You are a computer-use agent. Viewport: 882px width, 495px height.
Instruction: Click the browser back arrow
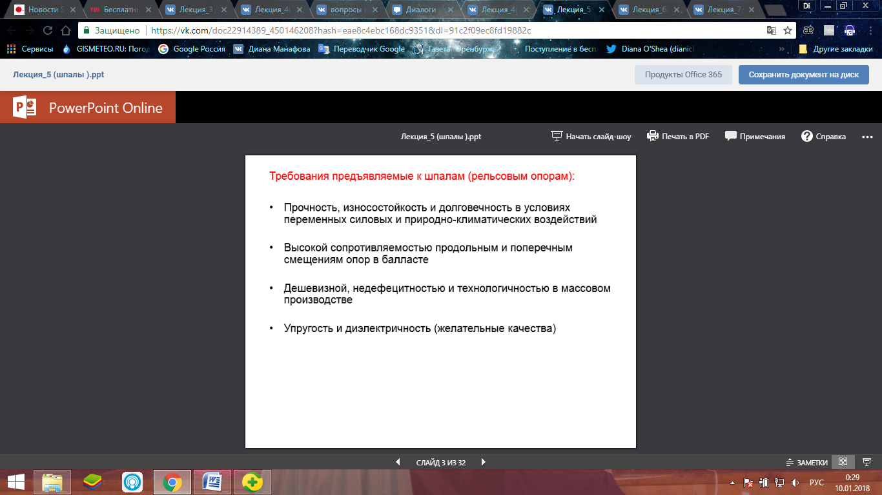point(12,30)
